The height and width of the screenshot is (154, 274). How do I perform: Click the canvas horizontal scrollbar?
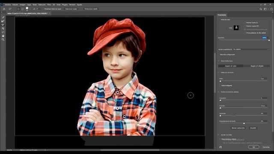(x=130, y=150)
